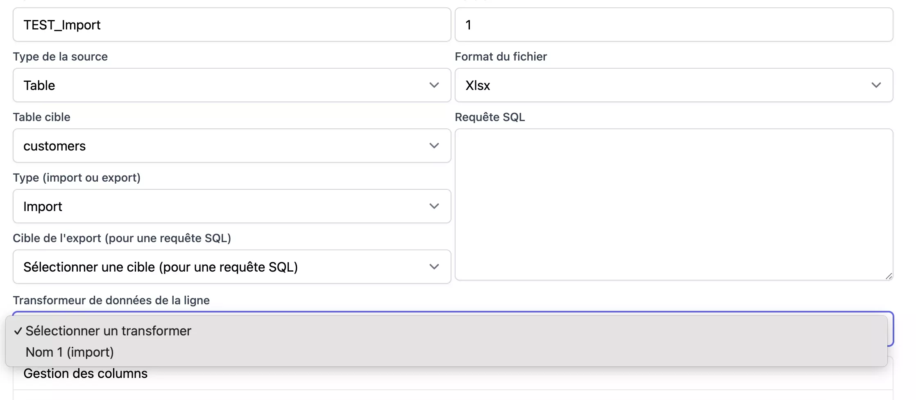Viewport: 916px width, 400px height.
Task: Click inside the empty Requête SQL textarea
Action: pyautogui.click(x=673, y=204)
